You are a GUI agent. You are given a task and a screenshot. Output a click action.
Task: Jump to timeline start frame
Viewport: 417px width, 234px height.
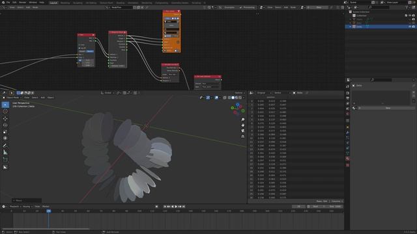coord(165,207)
